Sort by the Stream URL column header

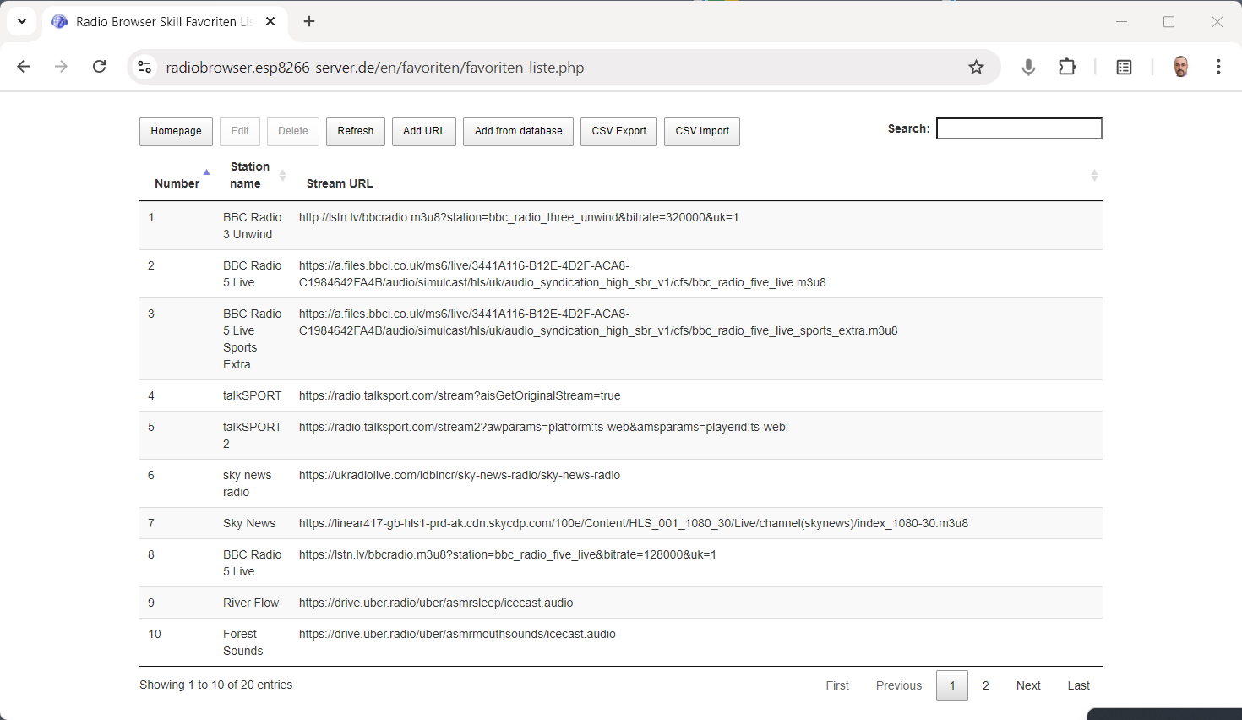pos(697,176)
